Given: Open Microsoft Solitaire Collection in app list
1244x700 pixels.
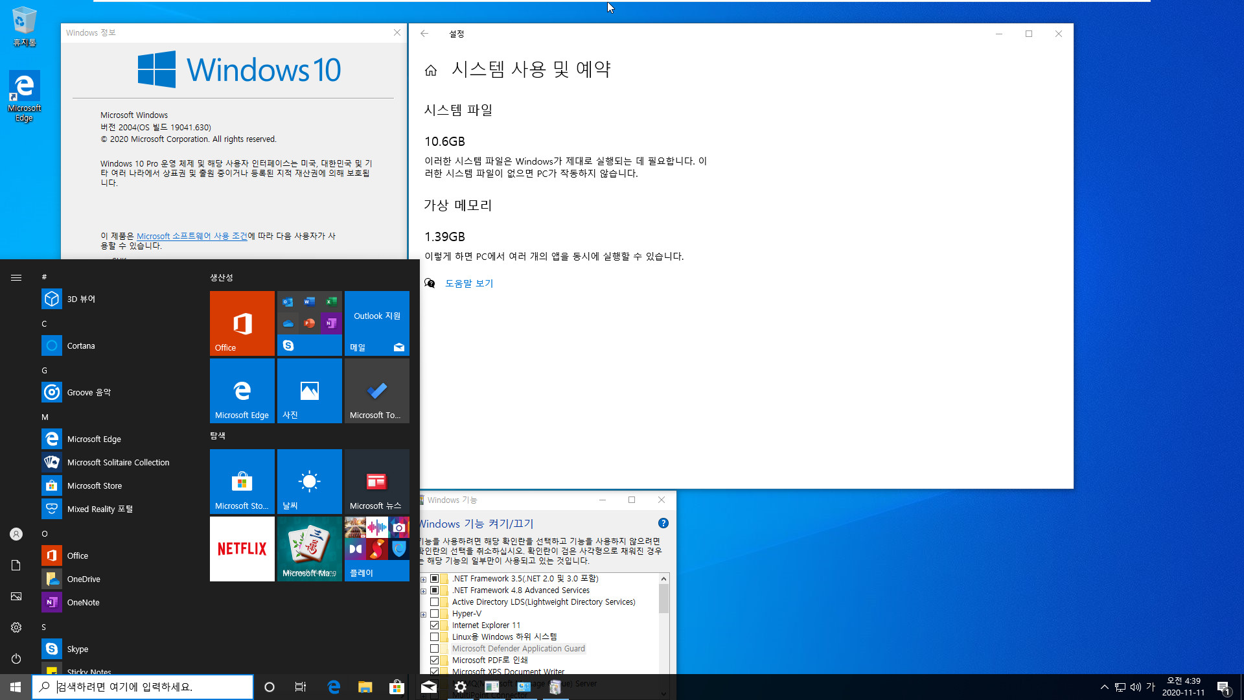Looking at the screenshot, I should [x=117, y=462].
